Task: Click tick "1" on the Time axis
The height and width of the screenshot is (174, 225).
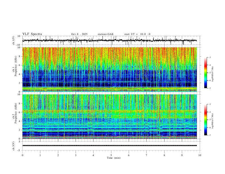Action: click(40, 155)
